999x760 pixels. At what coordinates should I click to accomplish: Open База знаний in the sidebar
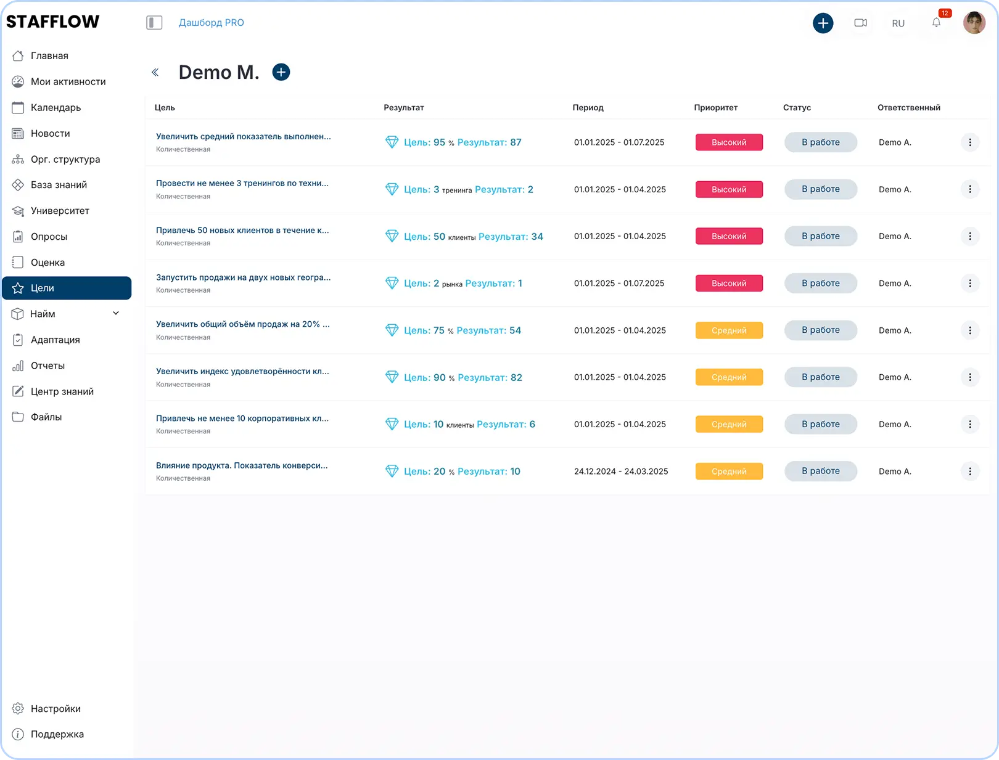tap(59, 185)
